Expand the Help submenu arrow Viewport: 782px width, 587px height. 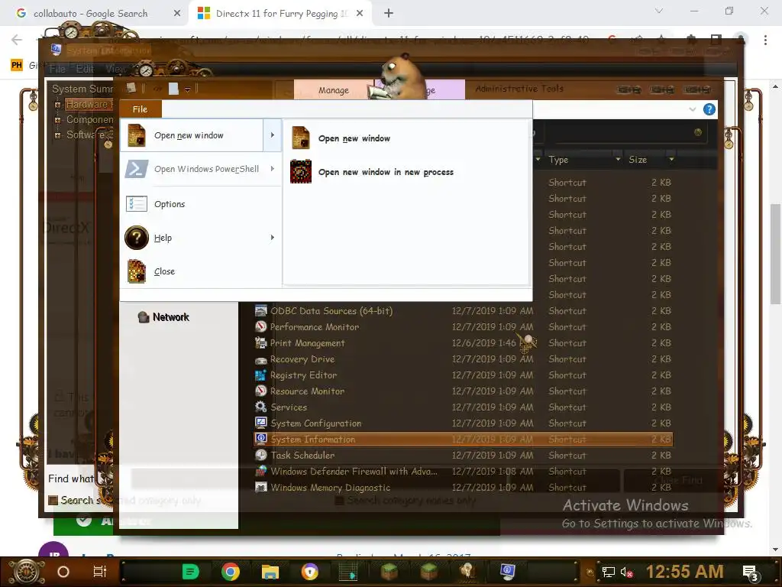tap(273, 238)
